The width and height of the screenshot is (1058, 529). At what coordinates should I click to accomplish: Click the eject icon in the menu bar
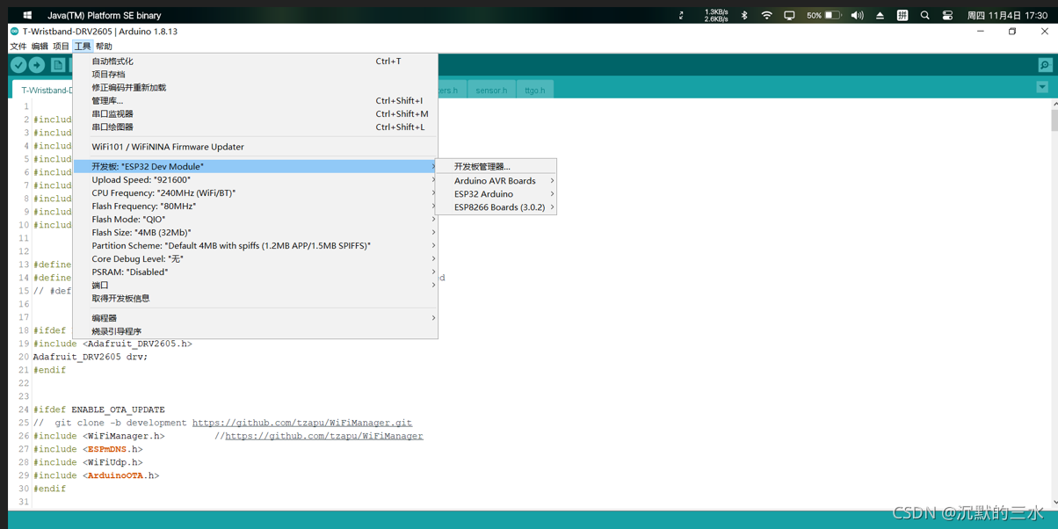880,15
